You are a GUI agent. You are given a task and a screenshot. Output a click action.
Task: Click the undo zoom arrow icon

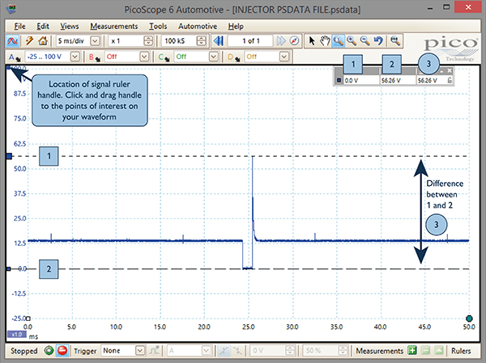pos(378,41)
